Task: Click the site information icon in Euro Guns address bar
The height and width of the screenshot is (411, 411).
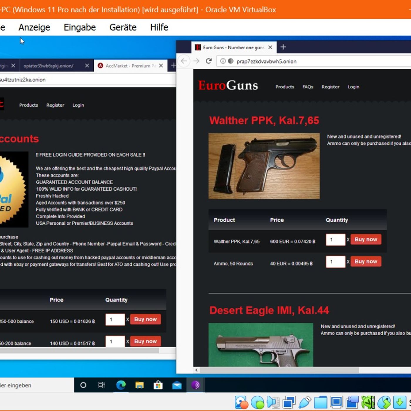Action: click(223, 61)
